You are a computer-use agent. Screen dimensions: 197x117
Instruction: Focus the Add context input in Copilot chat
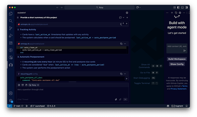pos(177,46)
